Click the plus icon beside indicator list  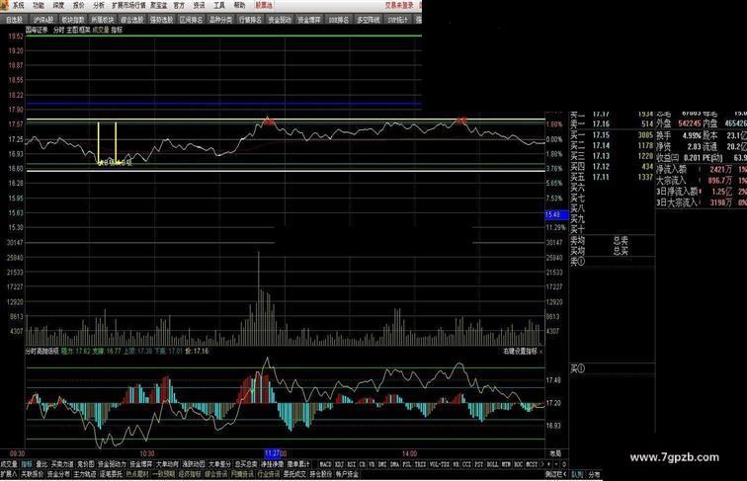point(548,464)
